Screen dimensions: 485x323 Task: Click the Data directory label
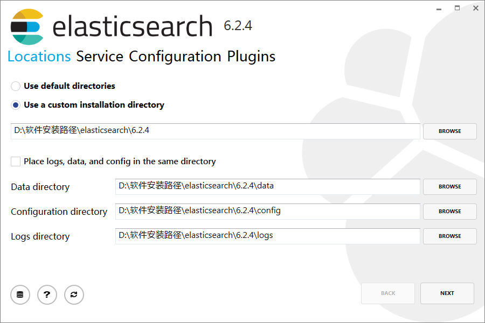40,187
